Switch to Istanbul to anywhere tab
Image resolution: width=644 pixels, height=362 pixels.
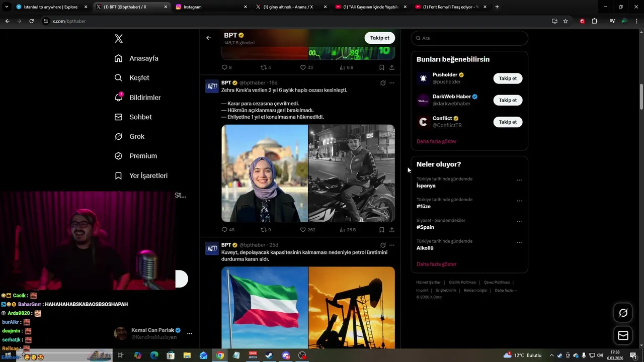tap(52, 7)
